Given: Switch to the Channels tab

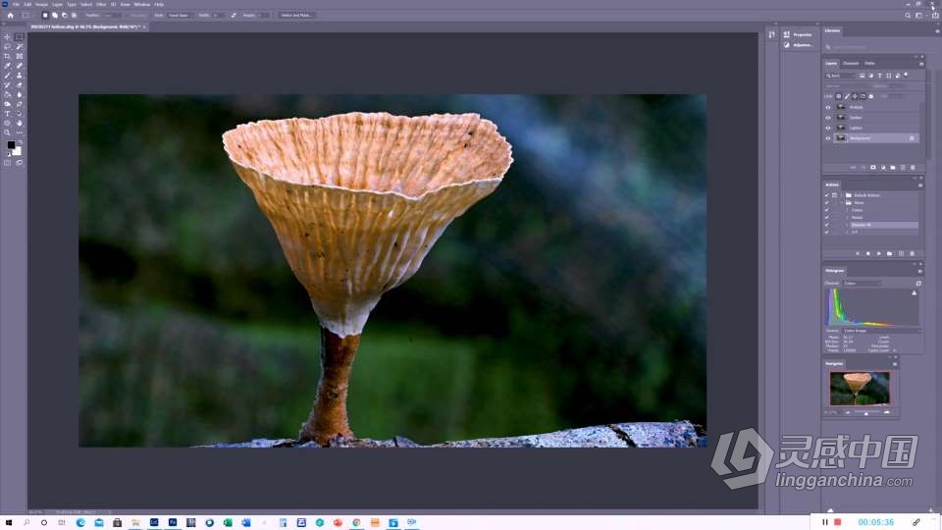Looking at the screenshot, I should coord(851,63).
